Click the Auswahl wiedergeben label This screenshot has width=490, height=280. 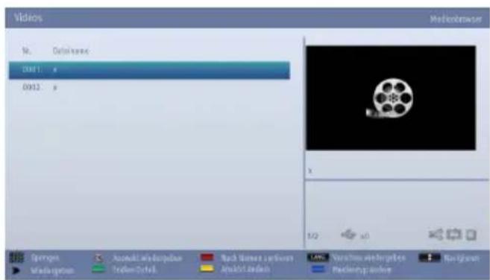[147, 258]
